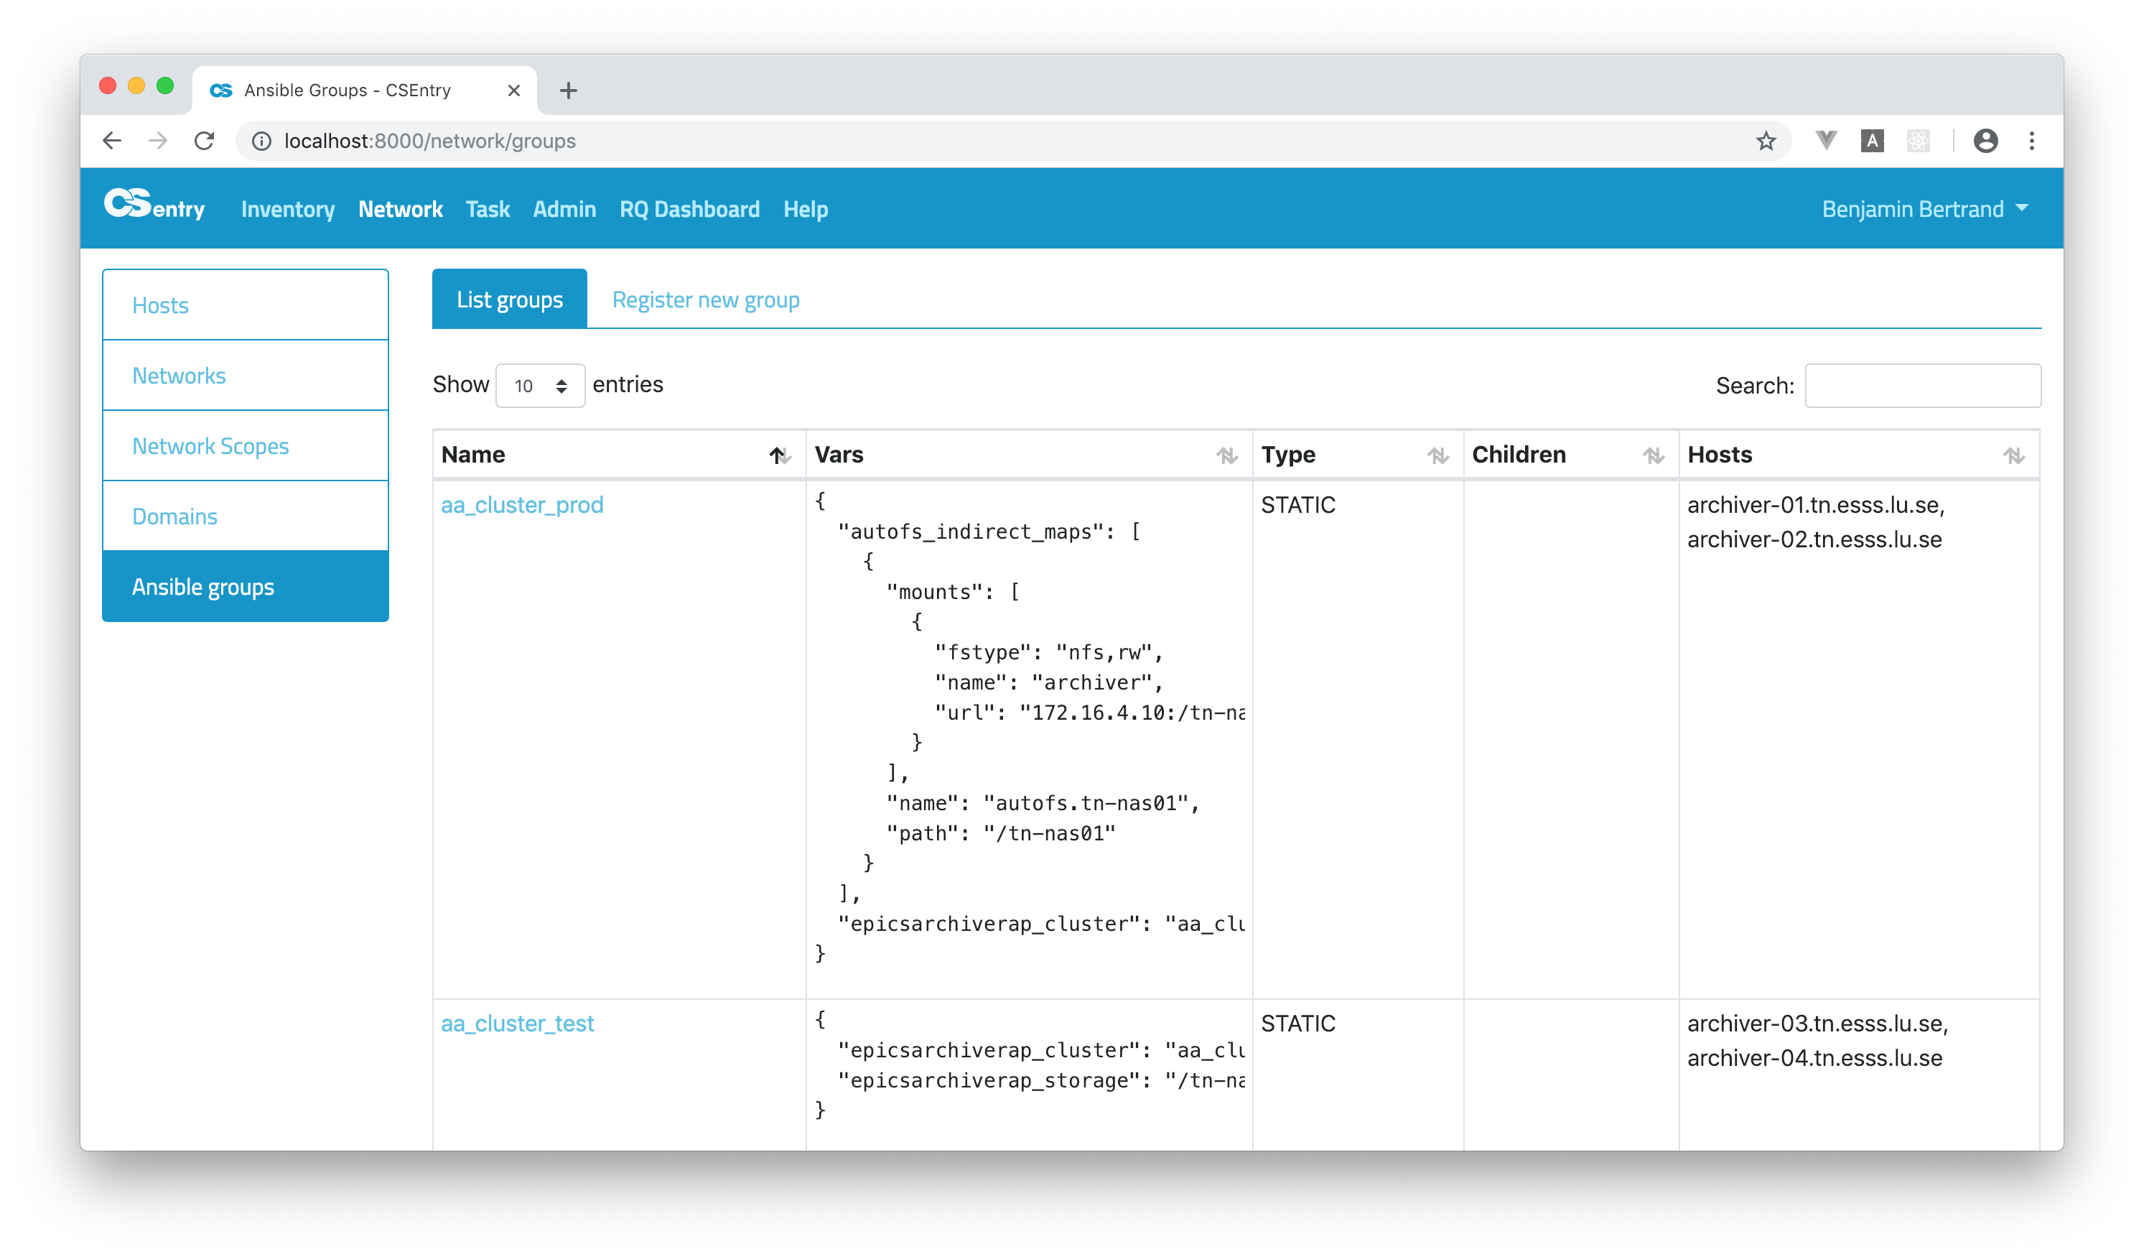Image resolution: width=2144 pixels, height=1257 pixels.
Task: Reload the page using the refresh icon
Action: tap(204, 140)
